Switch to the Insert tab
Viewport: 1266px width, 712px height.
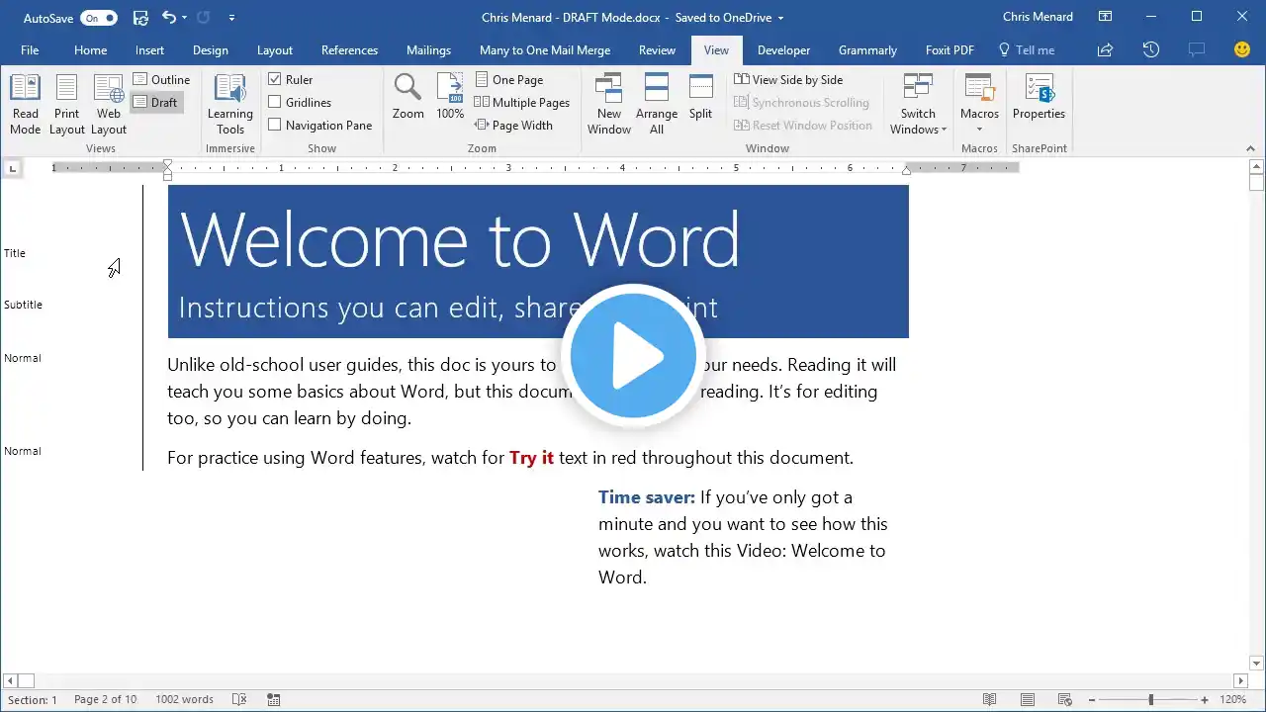[150, 50]
